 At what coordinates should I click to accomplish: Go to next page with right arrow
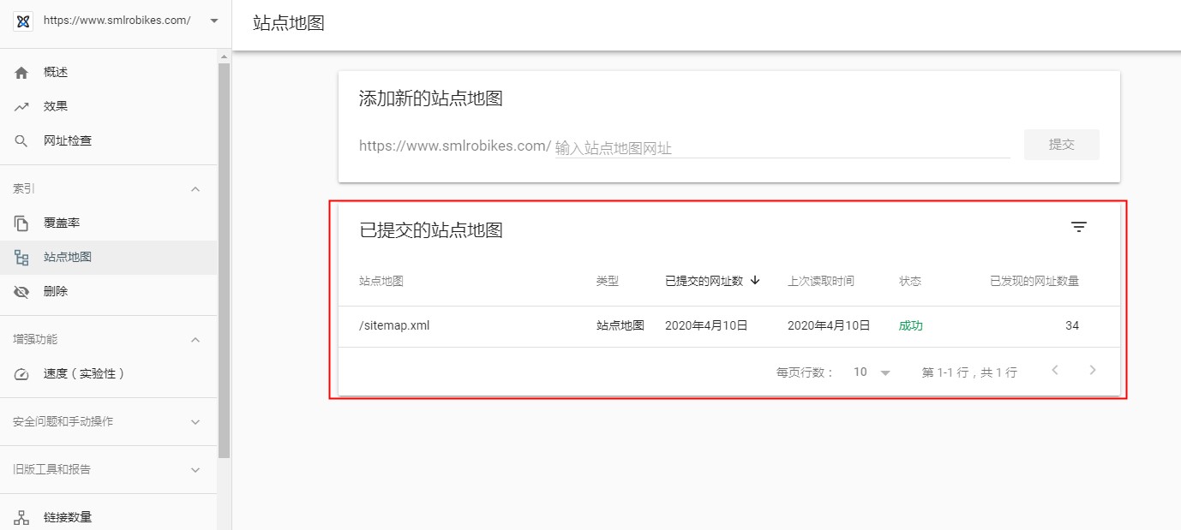[x=1092, y=371]
